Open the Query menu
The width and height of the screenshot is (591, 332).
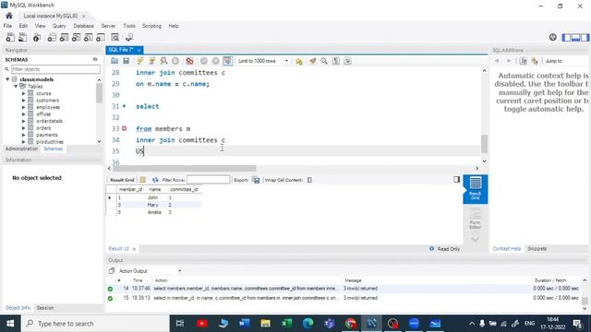[x=59, y=26]
